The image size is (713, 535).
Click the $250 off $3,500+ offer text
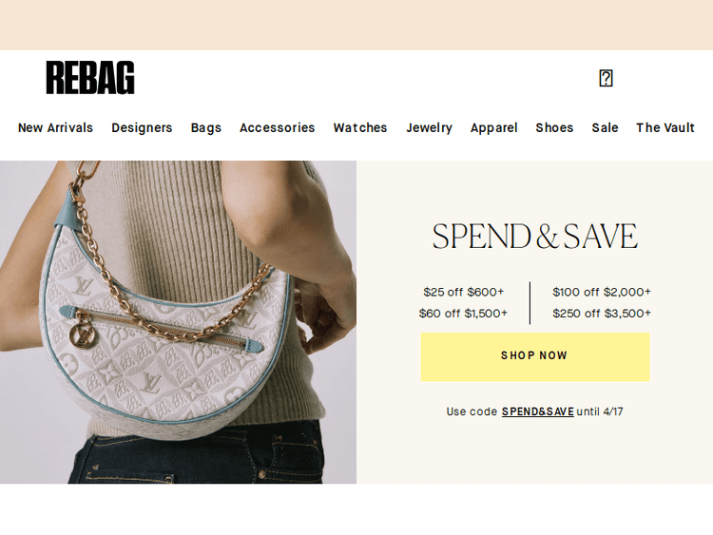tap(602, 314)
